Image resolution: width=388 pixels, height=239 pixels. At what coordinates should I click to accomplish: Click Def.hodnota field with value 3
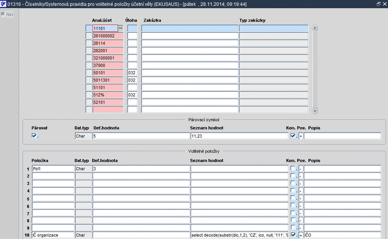141,169
